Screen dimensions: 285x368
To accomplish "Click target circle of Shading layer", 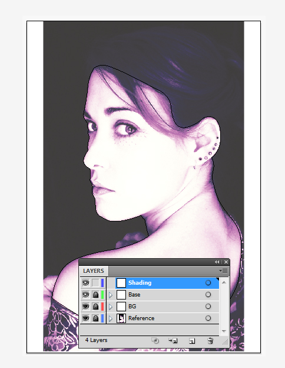I will (208, 283).
